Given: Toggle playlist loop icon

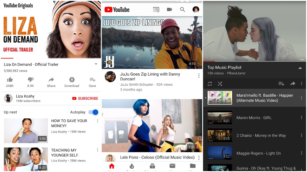Looking at the screenshot, I should click(x=210, y=84).
